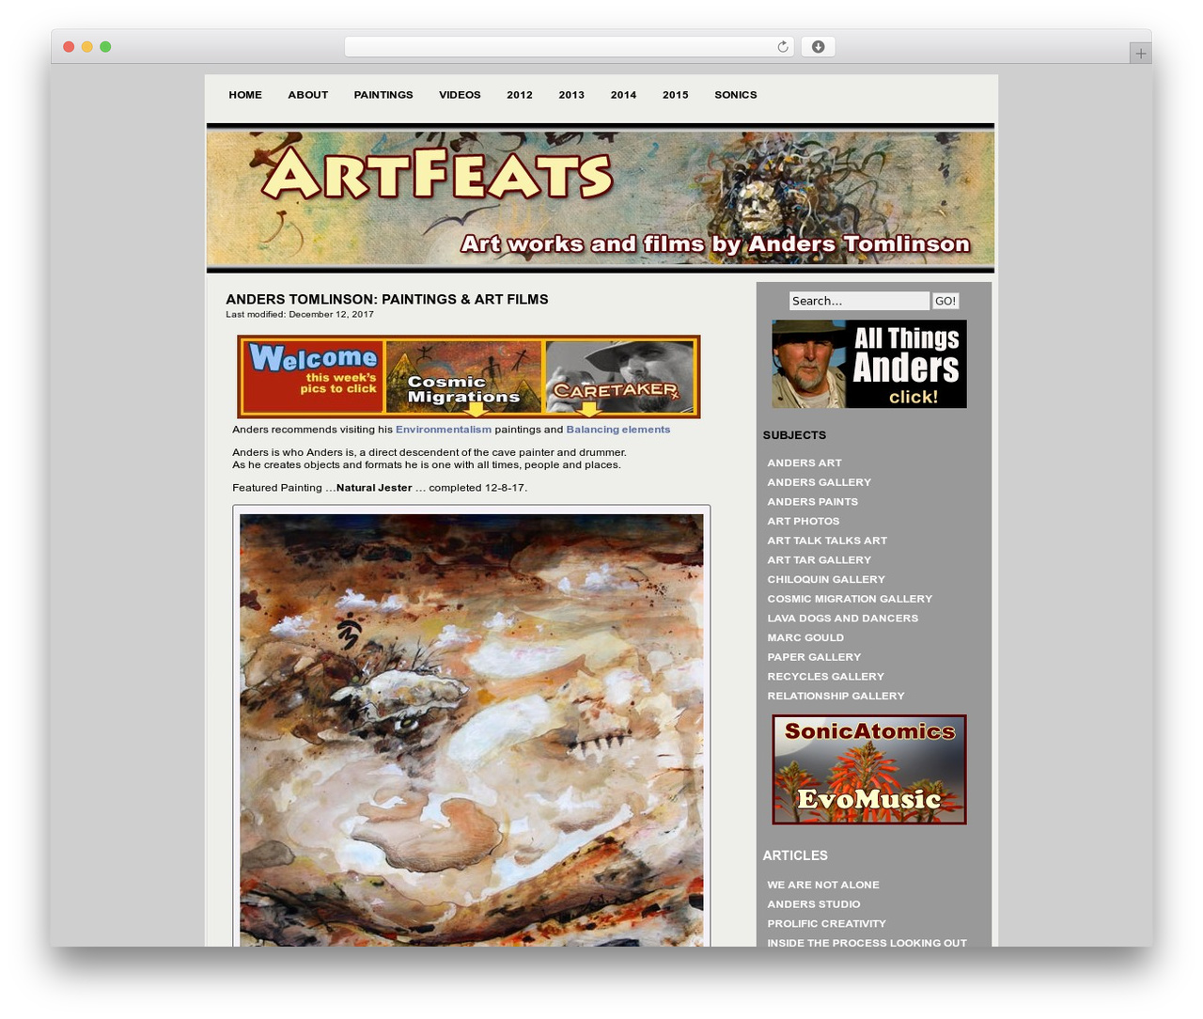Open the RELATIONSHIP GALLERY link
This screenshot has height=1019, width=1203.
(x=836, y=696)
